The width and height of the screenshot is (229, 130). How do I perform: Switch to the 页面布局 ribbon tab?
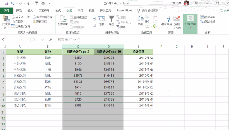point(44,10)
